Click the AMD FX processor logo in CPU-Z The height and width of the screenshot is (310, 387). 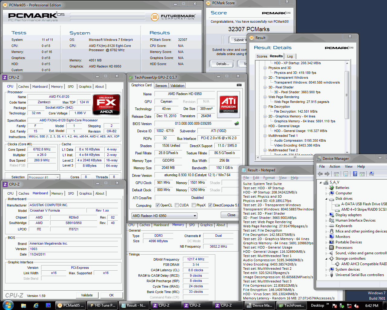[x=106, y=104]
